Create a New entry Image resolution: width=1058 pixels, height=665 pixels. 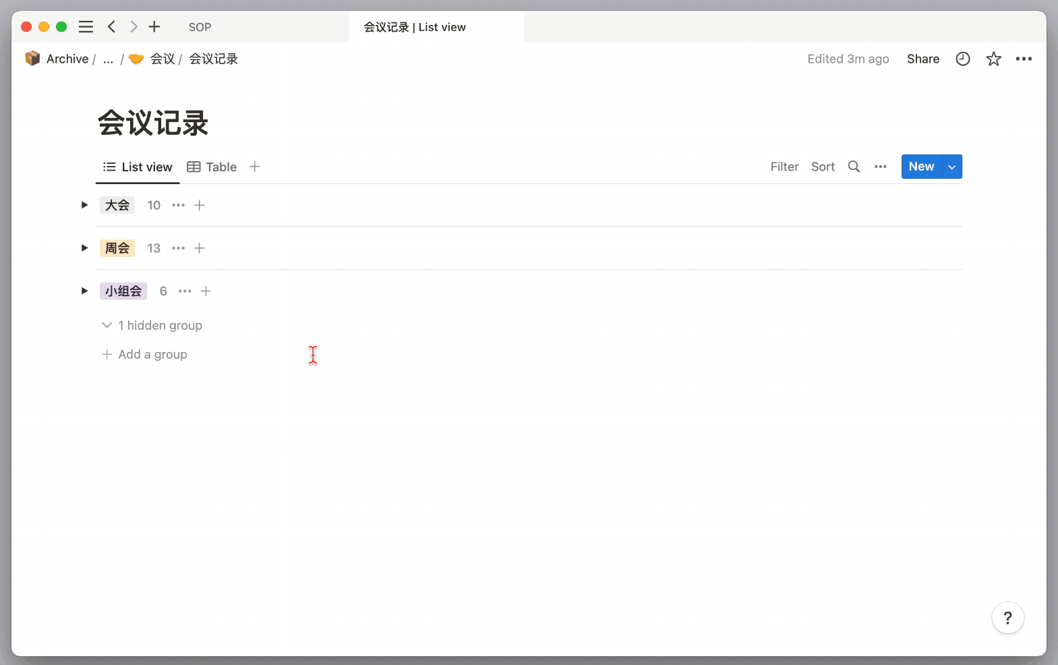[921, 167]
